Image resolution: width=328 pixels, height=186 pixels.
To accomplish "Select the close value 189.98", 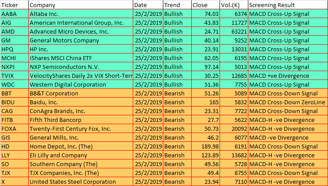I will click(x=206, y=146).
